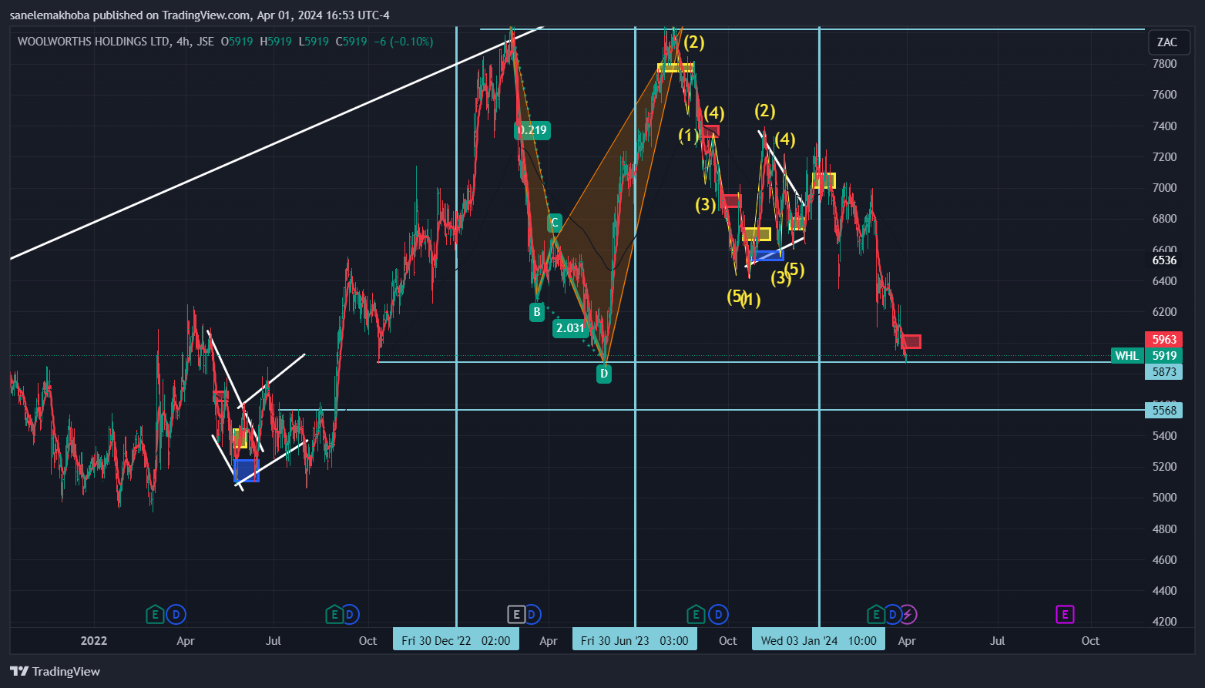Click the H5919 high value
The image size is (1205, 688).
click(276, 42)
